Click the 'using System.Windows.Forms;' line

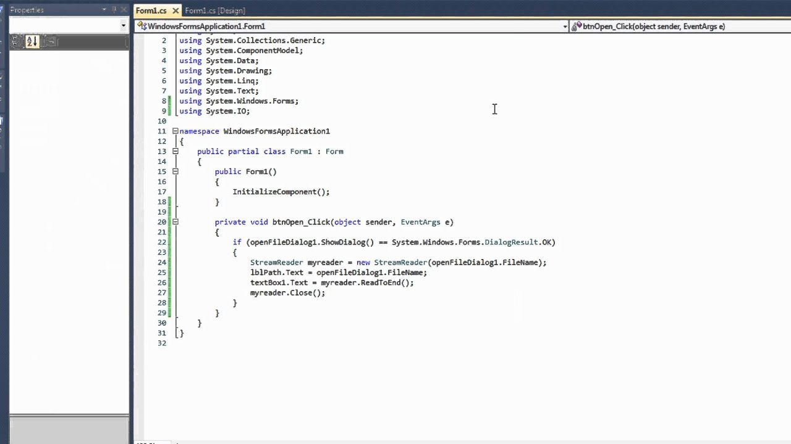click(239, 101)
